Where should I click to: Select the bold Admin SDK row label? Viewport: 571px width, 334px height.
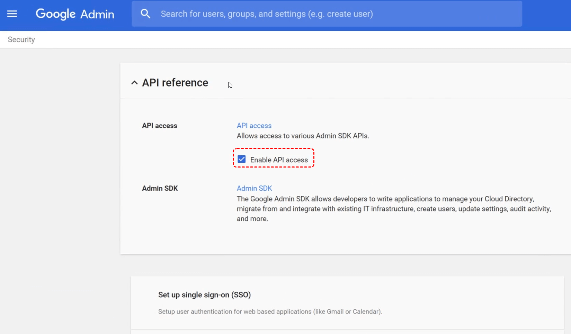pos(160,188)
